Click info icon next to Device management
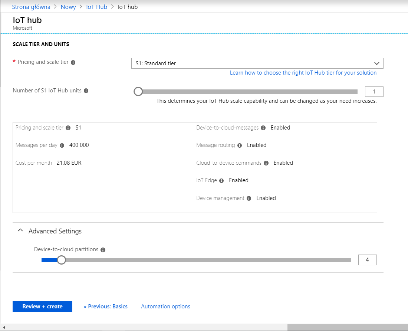The width and height of the screenshot is (408, 331). pos(249,199)
